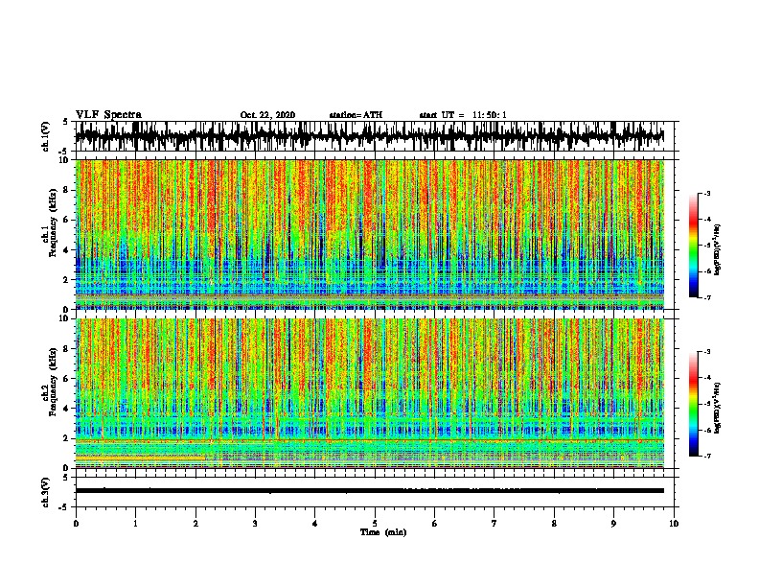The image size is (759, 587).
Task: Click the time-axis tick label "5"
Action: [x=375, y=524]
